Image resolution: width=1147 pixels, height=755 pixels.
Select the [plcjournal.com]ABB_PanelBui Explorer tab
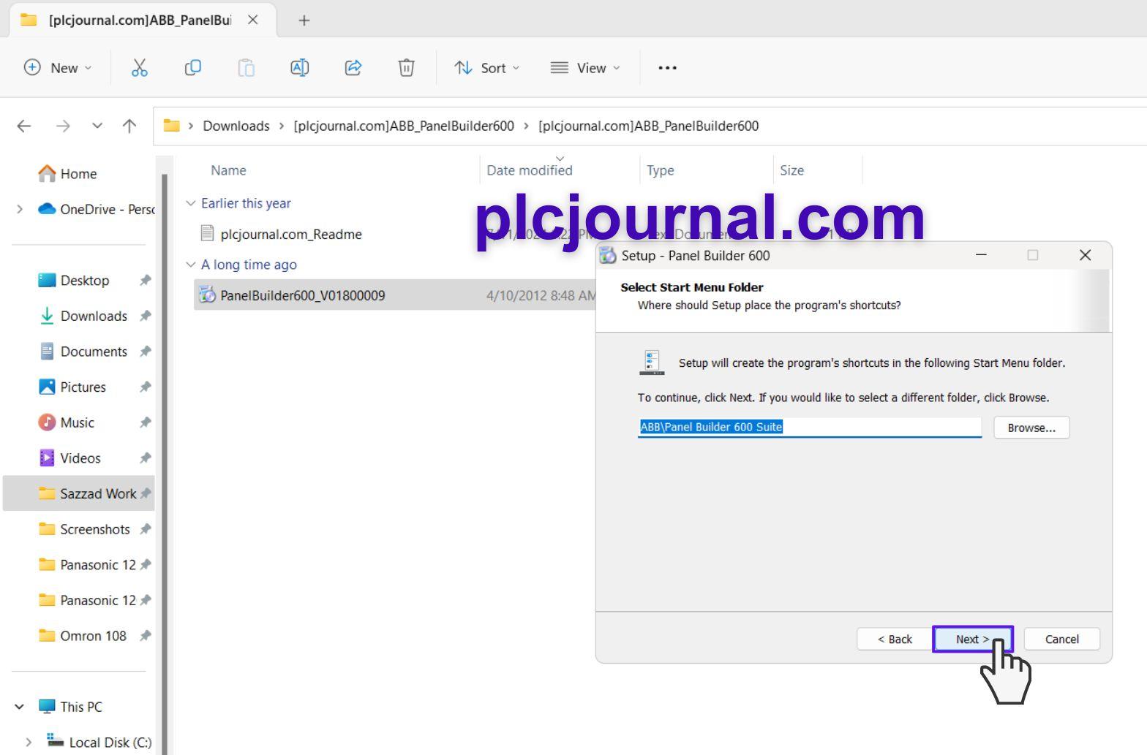click(143, 20)
